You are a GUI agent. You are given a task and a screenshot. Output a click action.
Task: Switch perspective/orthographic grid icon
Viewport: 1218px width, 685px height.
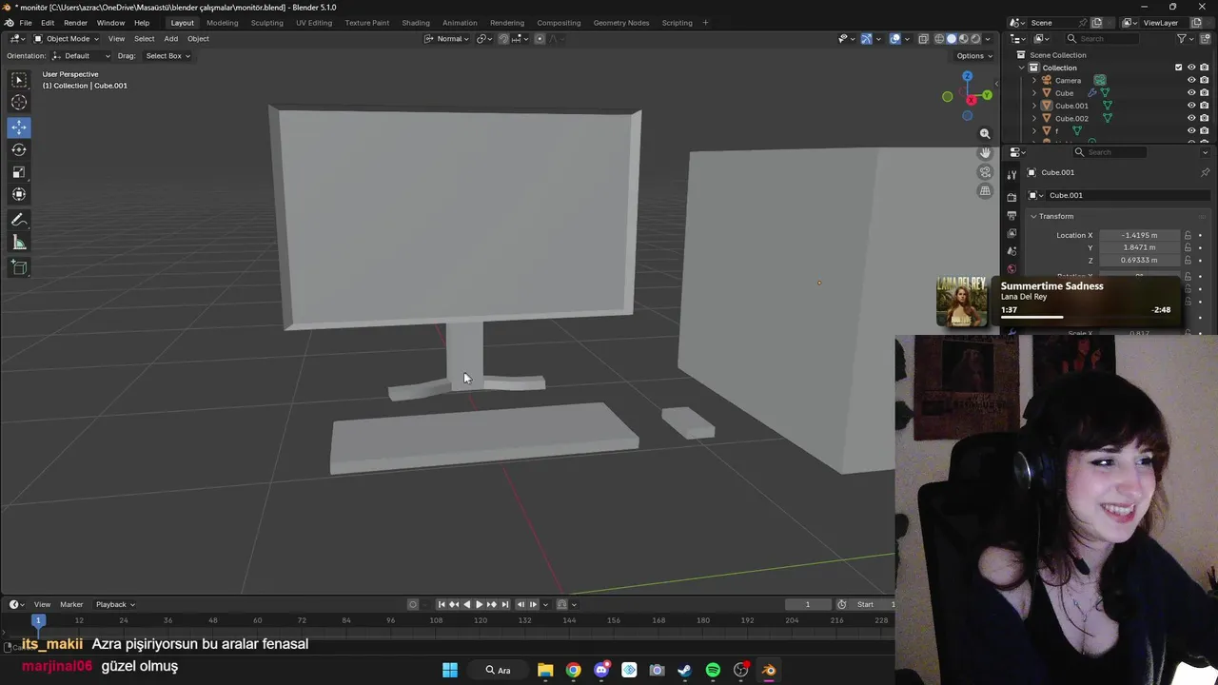pos(985,191)
